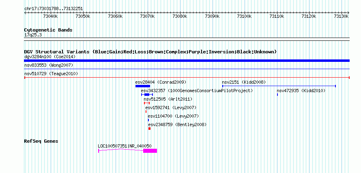The height and width of the screenshot is (173, 361).
Task: Click the nsv472935 (Kidd2010) label
Action: pyautogui.click(x=301, y=91)
